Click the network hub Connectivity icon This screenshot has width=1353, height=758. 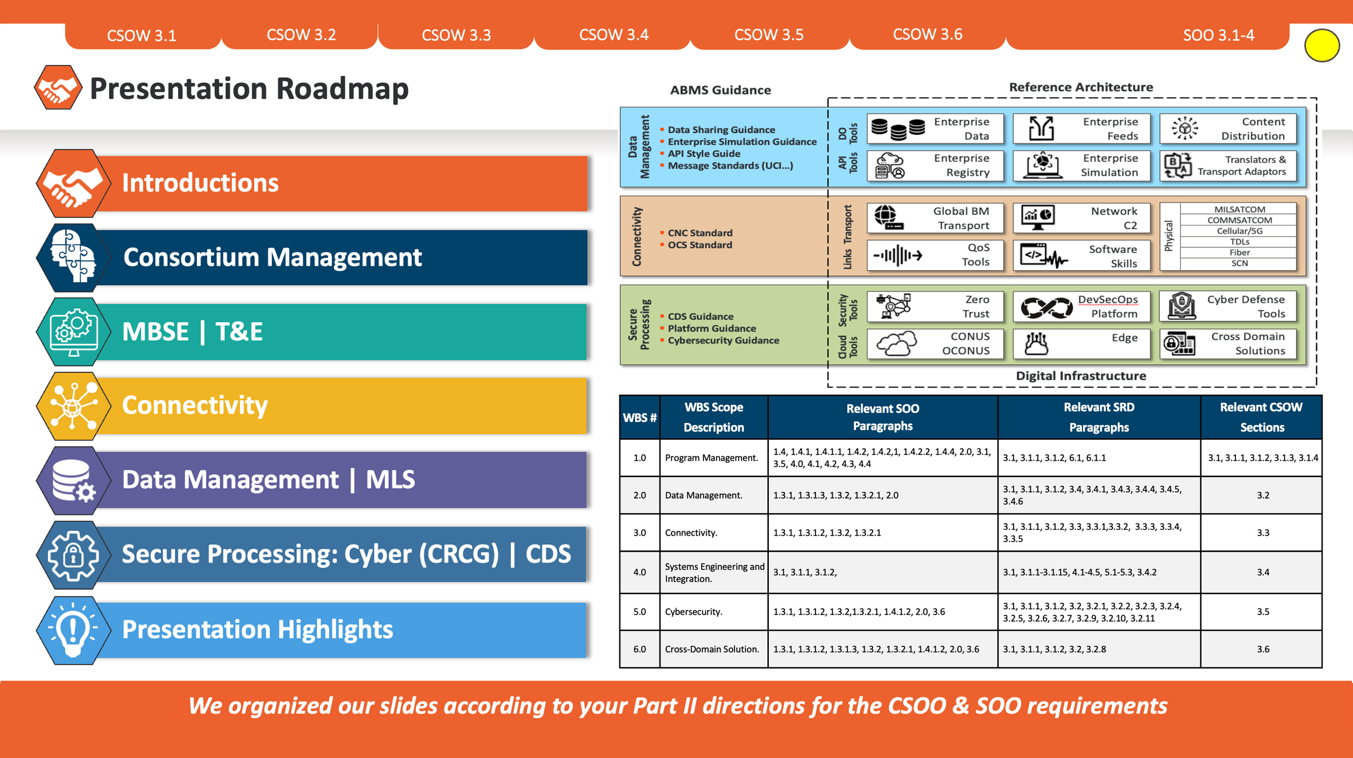73,406
